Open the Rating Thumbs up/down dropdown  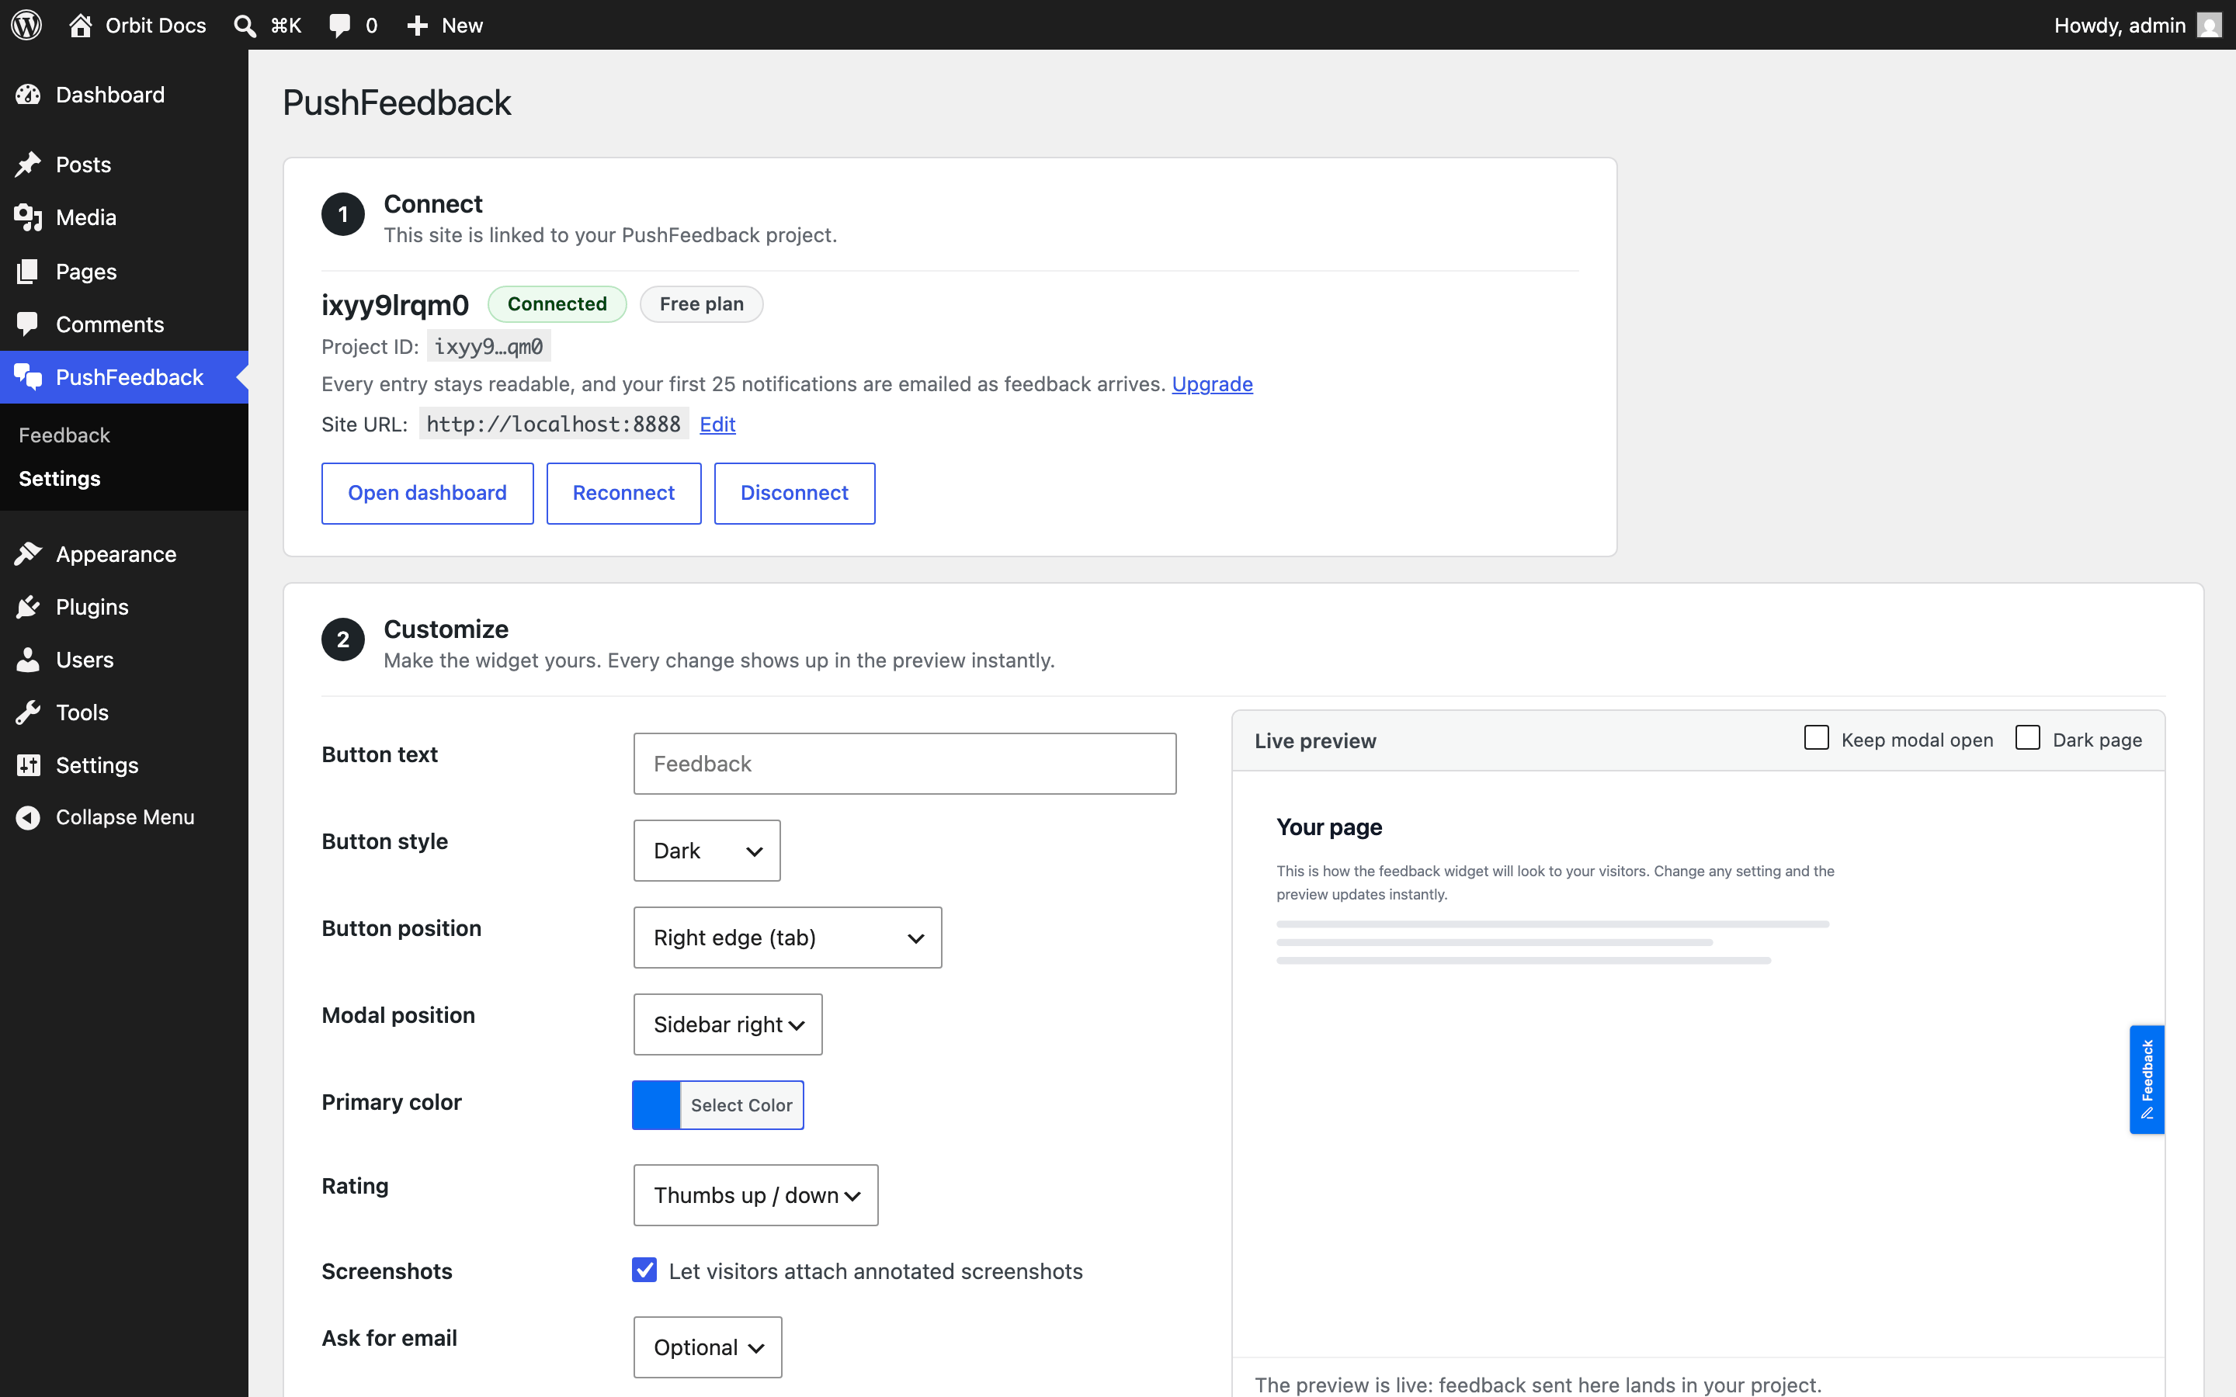(x=755, y=1194)
